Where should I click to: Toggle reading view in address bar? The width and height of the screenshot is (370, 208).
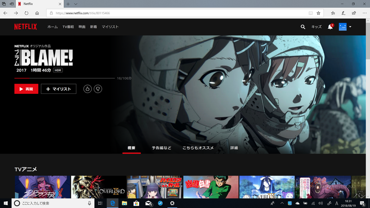pyautogui.click(x=310, y=13)
